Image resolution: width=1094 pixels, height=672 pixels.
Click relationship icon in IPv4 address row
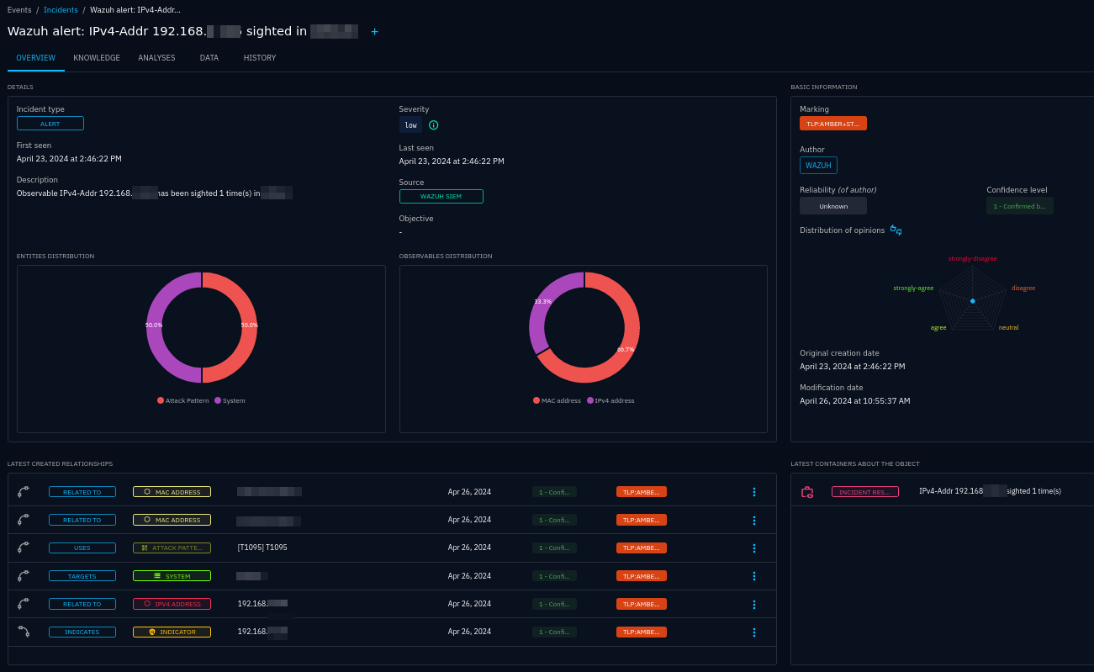pyautogui.click(x=23, y=604)
